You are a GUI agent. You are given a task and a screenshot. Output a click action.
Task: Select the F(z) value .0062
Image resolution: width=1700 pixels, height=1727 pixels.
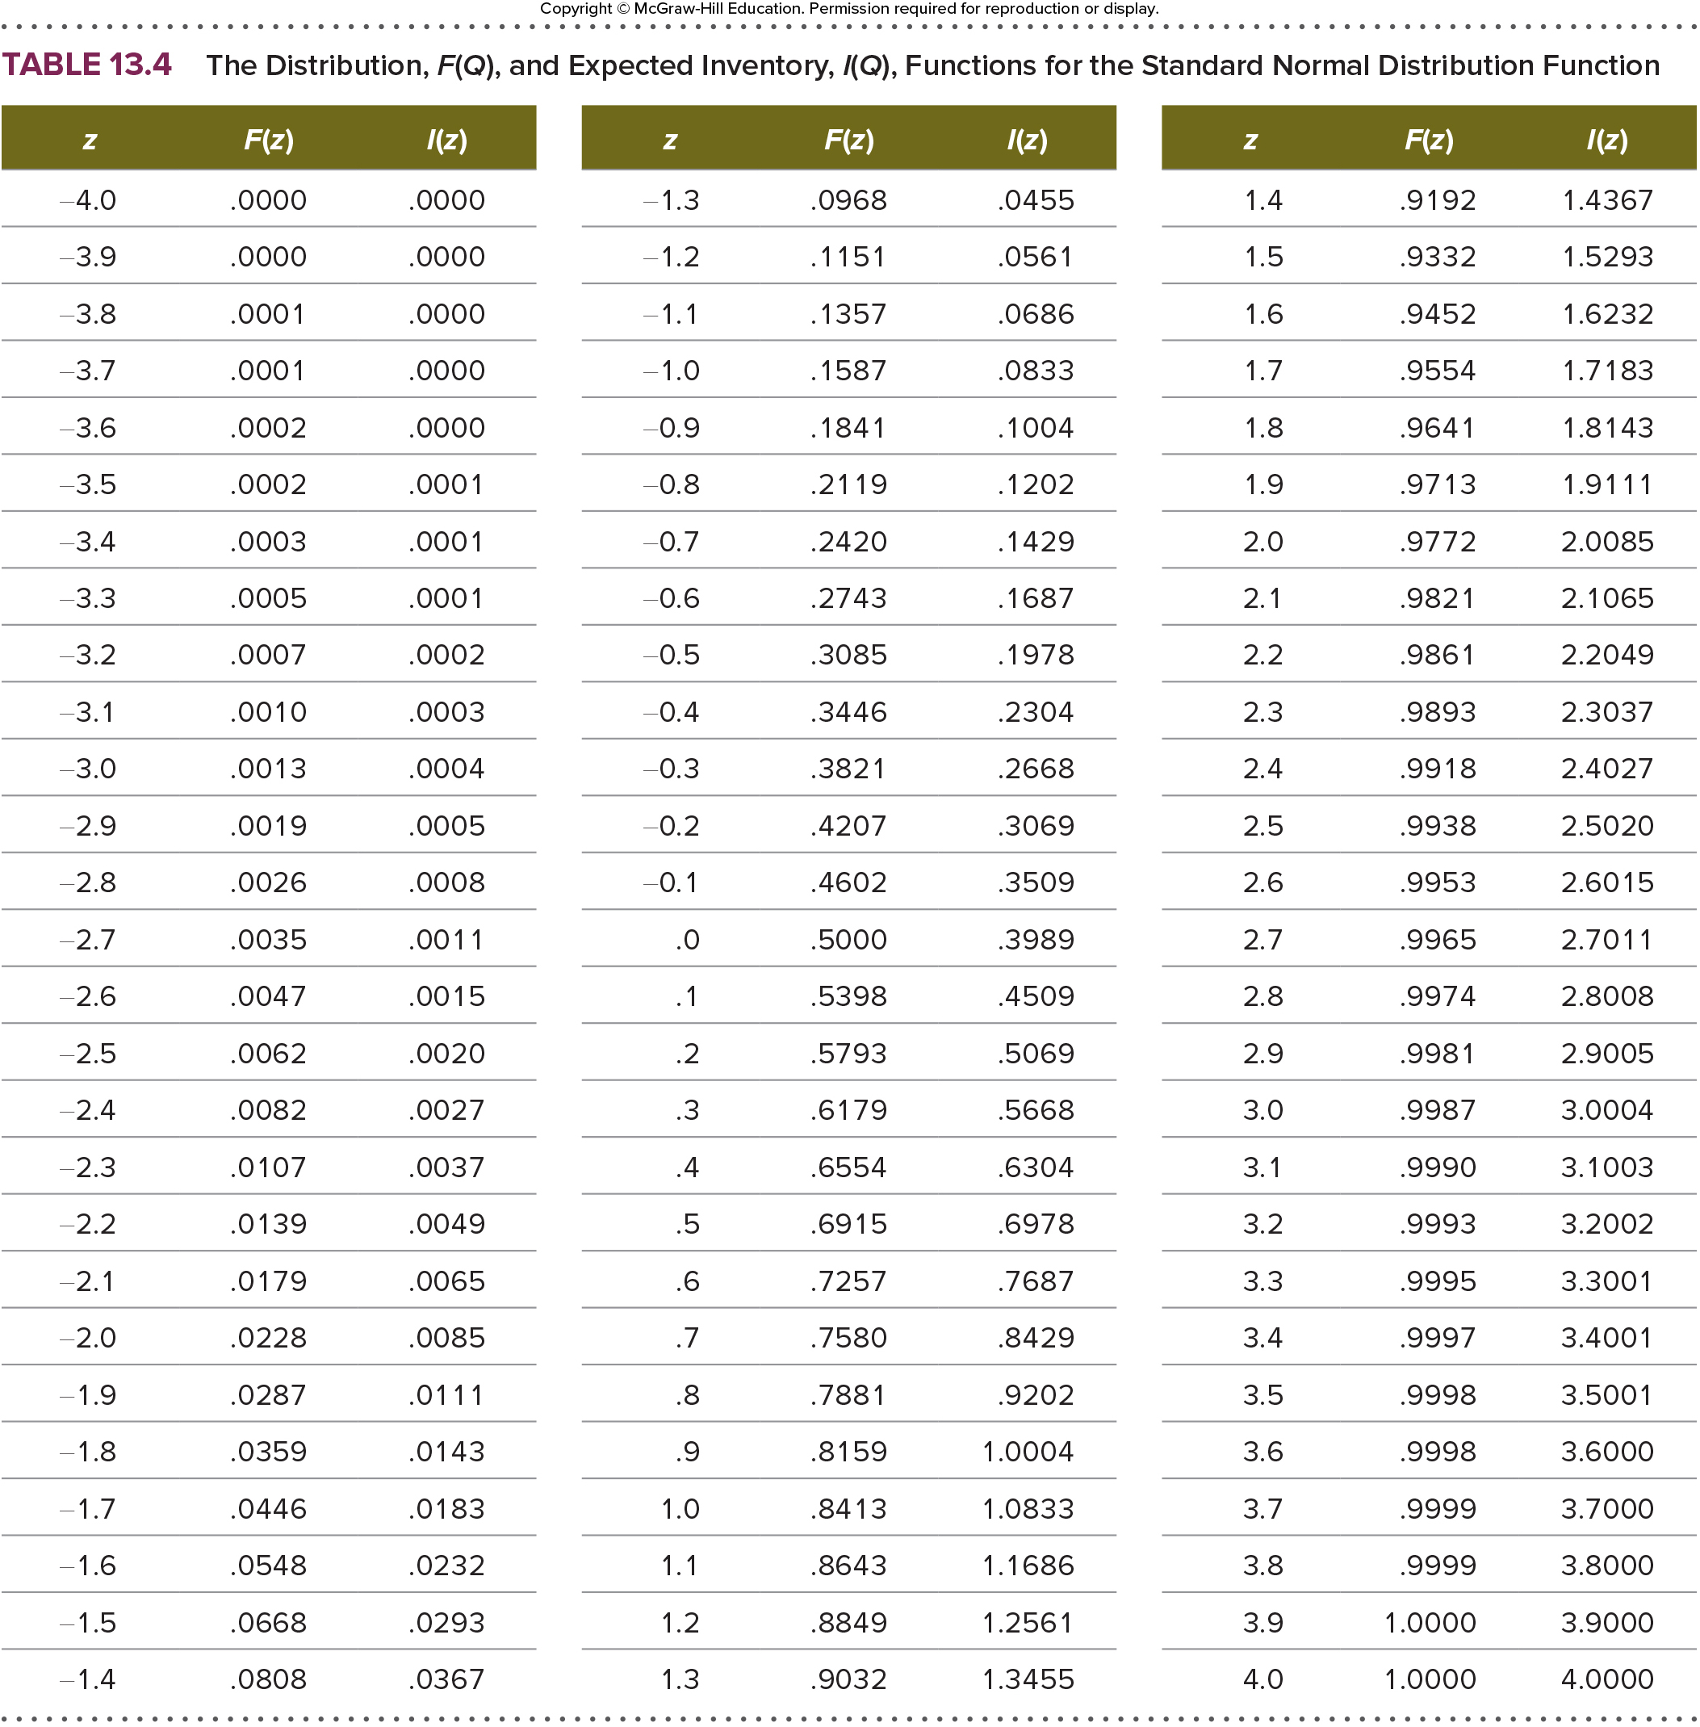(268, 1054)
